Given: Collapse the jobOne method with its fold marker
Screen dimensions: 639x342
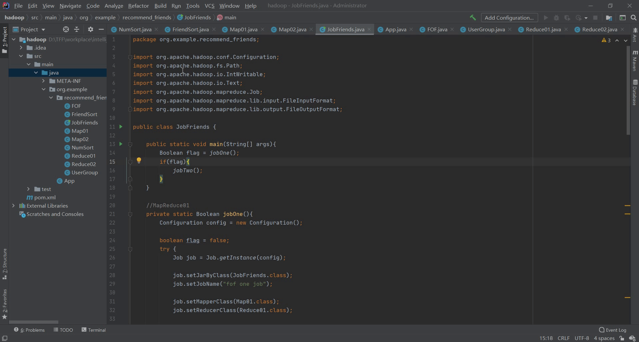Looking at the screenshot, I should (130, 214).
